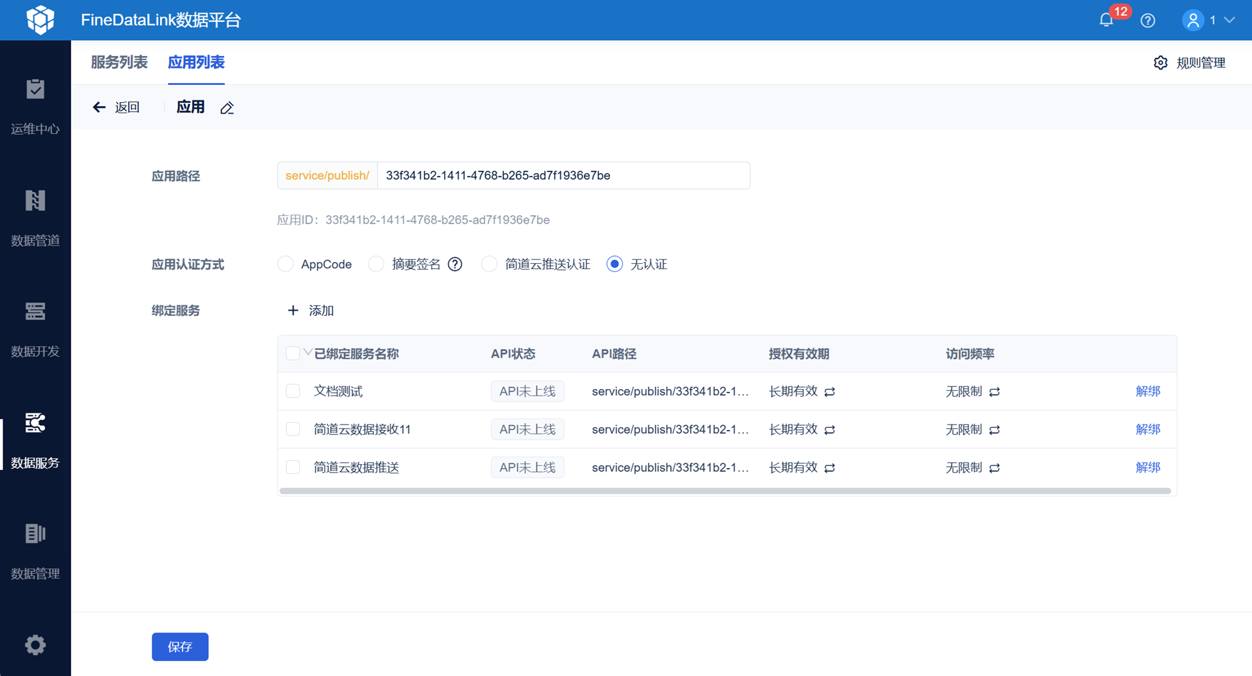Click API未上线 status of 简道云数据推送
1252x676 pixels.
coord(527,467)
